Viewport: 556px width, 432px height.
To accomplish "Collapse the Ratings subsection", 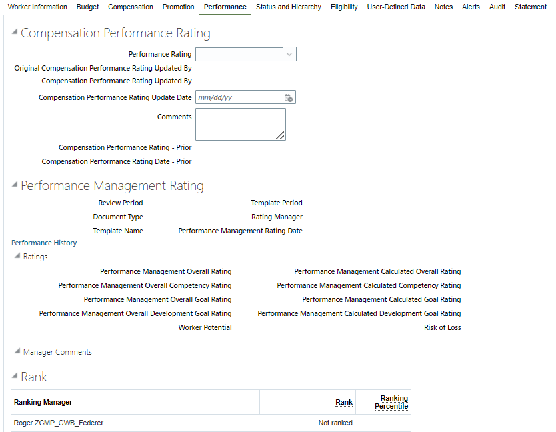I will point(17,256).
